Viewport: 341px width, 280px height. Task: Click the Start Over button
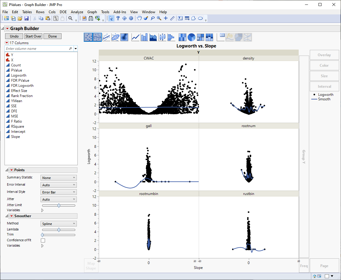pyautogui.click(x=33, y=36)
